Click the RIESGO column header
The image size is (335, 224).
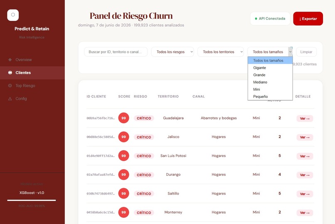pos(140,97)
